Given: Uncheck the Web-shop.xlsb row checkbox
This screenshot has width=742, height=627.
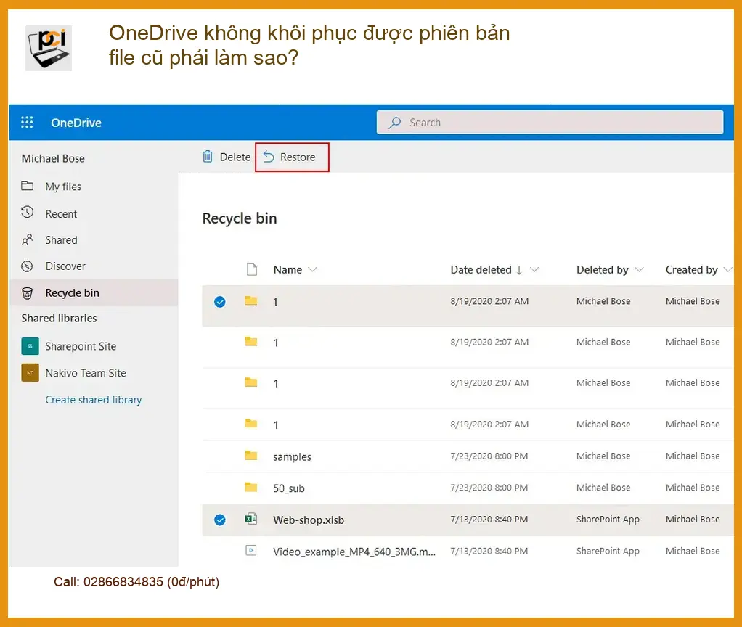Looking at the screenshot, I should point(219,520).
